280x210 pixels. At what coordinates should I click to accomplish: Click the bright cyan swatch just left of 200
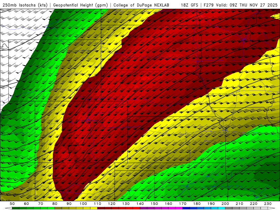[222, 208]
